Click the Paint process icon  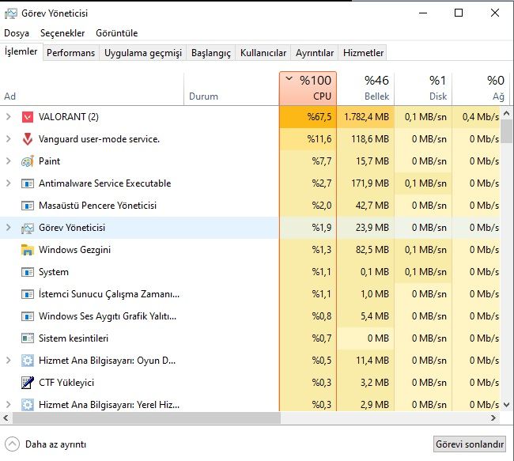click(x=28, y=161)
